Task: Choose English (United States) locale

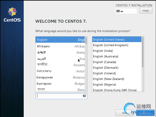Action: pyautogui.click(x=117, y=40)
